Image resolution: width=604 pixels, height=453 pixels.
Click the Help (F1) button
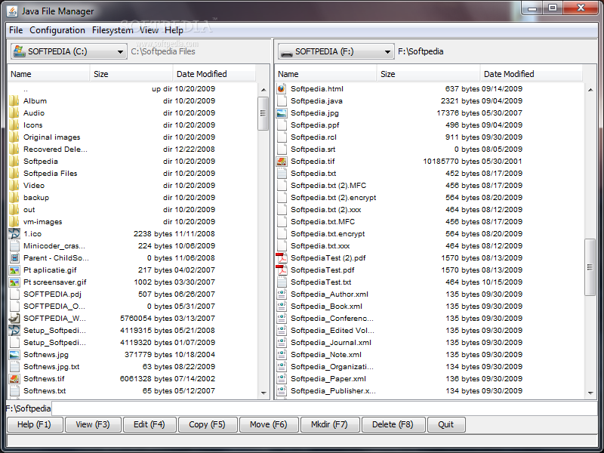pos(34,424)
